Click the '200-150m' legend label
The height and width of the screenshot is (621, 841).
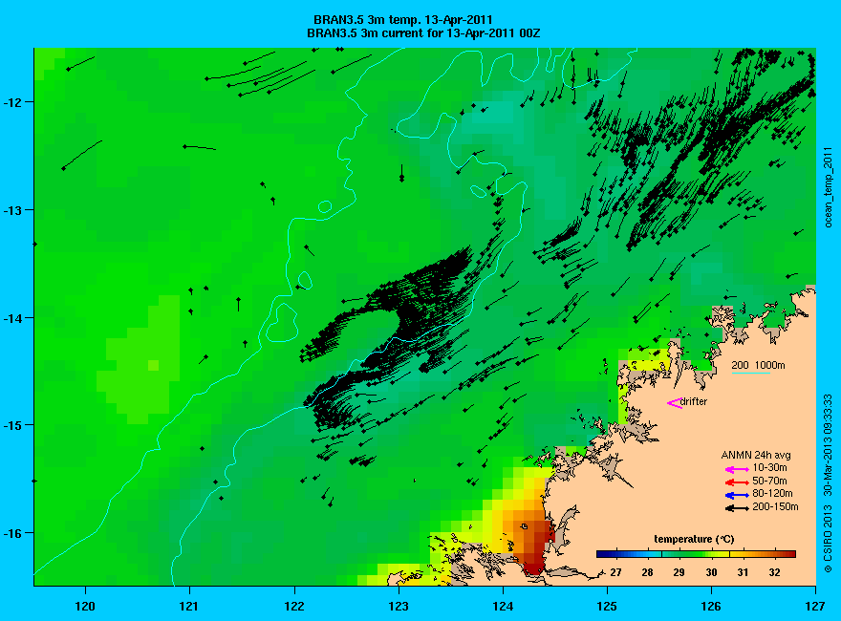pos(776,506)
